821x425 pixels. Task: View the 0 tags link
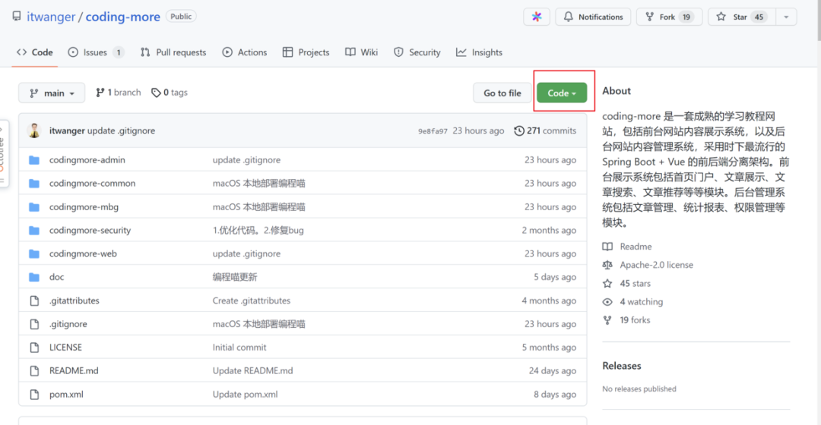click(169, 93)
